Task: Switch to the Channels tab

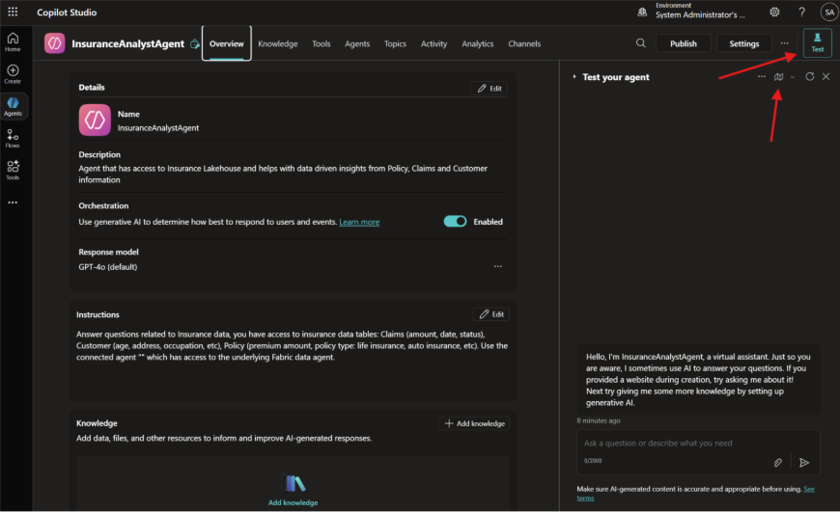Action: tap(524, 43)
